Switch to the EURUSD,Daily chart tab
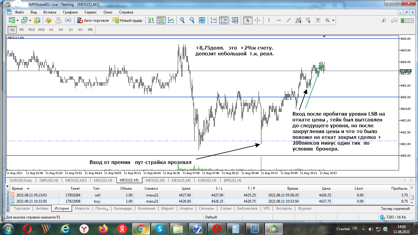The image size is (418, 235). tap(21, 181)
